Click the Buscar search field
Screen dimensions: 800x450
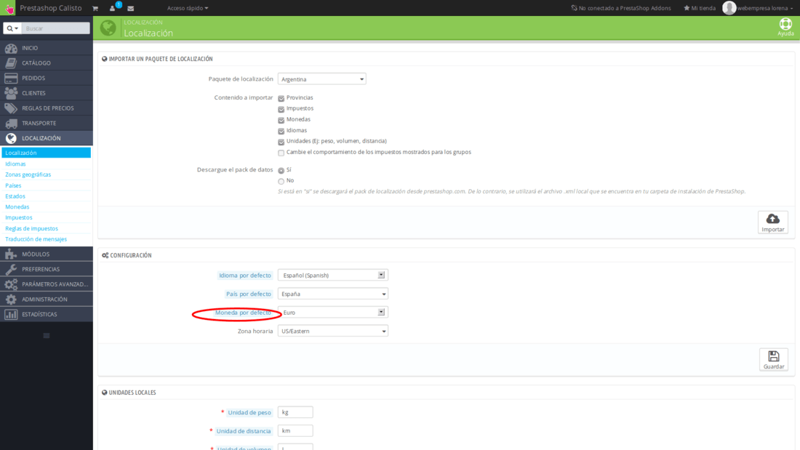point(55,28)
